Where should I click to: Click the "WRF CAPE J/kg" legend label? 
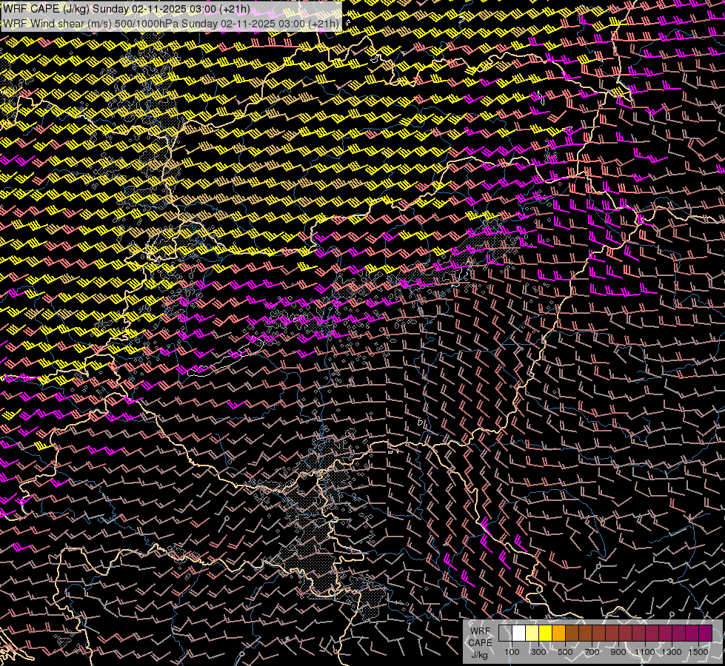click(480, 643)
